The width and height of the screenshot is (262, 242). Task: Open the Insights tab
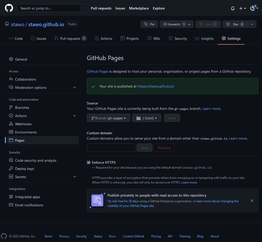tap(204, 38)
